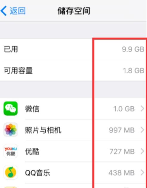
Task: Tap the WeChat app icon
Action: (10, 108)
